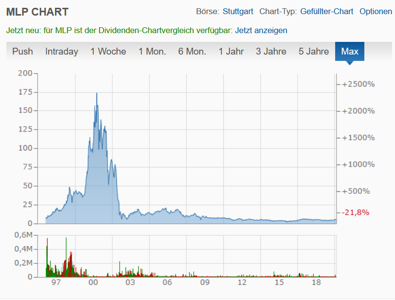Viewport: 395px width, 300px height.
Task: Select the 1 Mon. tab
Action: (152, 52)
